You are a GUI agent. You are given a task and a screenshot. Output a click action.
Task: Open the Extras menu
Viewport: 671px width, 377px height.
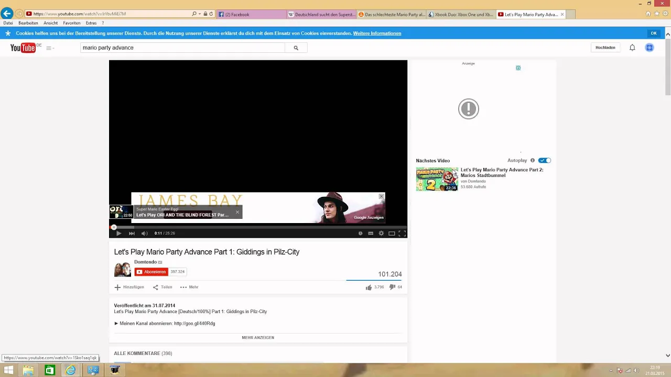pyautogui.click(x=91, y=24)
